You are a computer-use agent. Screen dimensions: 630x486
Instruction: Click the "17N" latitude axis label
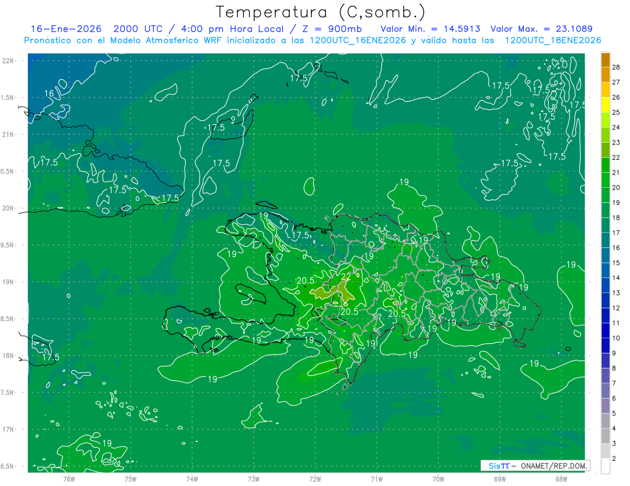coord(8,429)
